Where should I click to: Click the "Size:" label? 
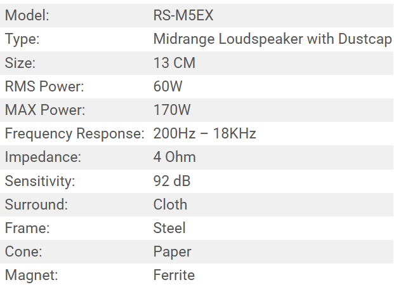(21, 63)
